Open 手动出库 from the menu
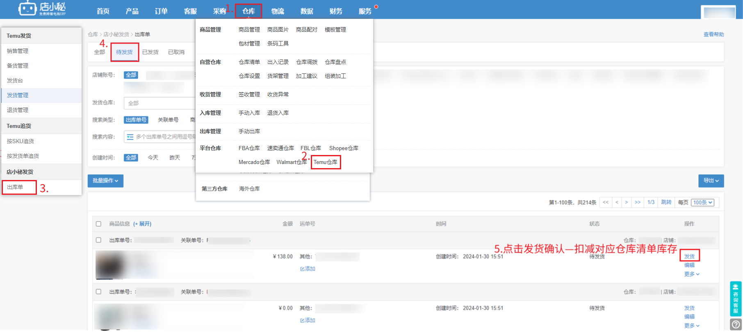Viewport: 743px width, 333px height. coord(249,131)
